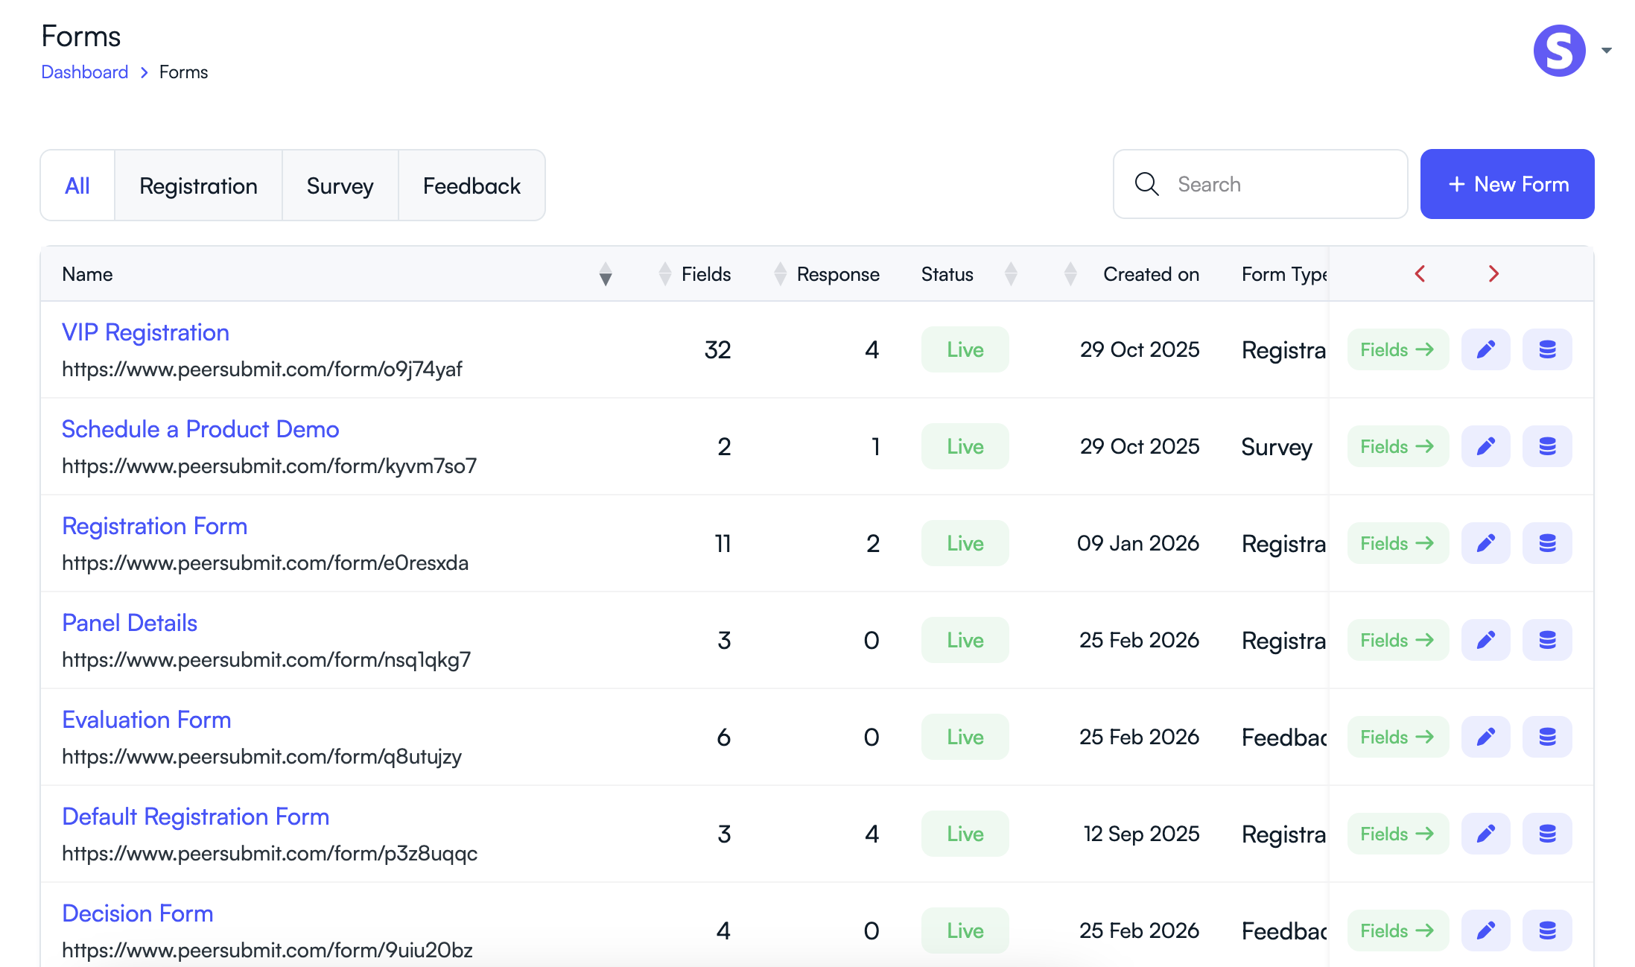Open the Feedback forms tab
The width and height of the screenshot is (1635, 967).
pyautogui.click(x=472, y=186)
